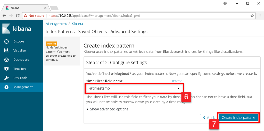Open Dev Tools via the wrench icon

pos(6,78)
